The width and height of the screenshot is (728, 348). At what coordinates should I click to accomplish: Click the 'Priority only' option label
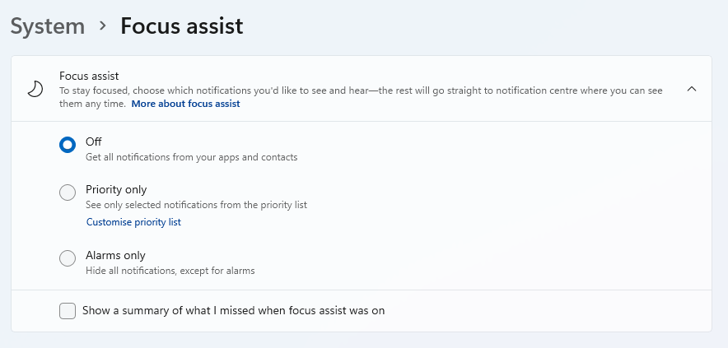tap(116, 189)
